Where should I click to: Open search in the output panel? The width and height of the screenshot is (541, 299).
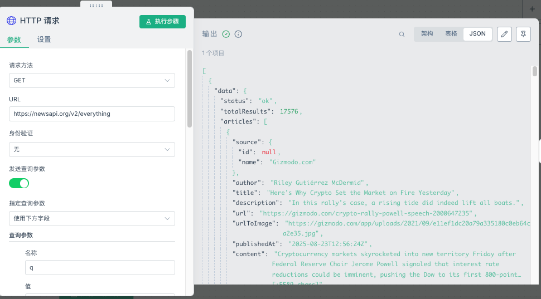pyautogui.click(x=402, y=34)
